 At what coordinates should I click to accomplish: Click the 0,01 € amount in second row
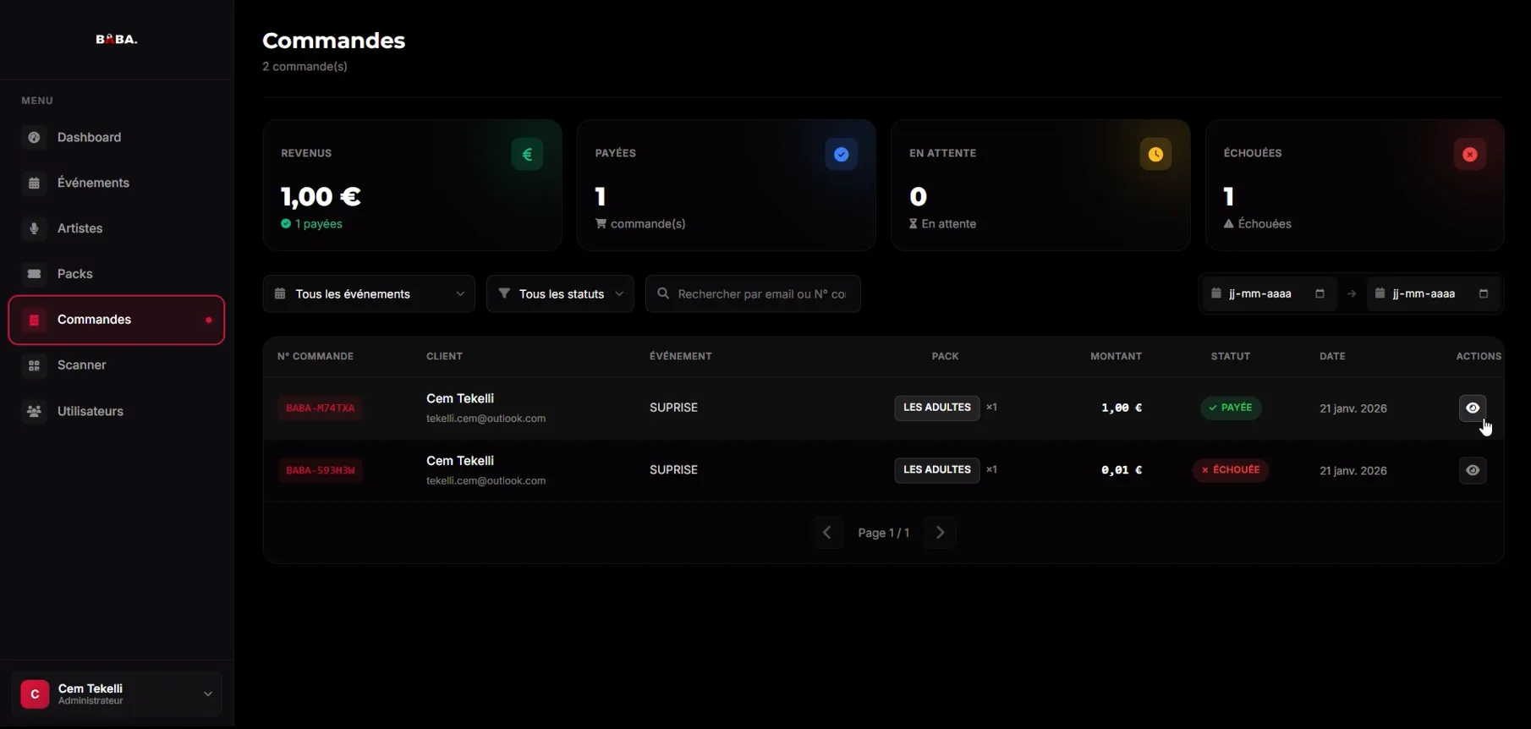pyautogui.click(x=1122, y=470)
